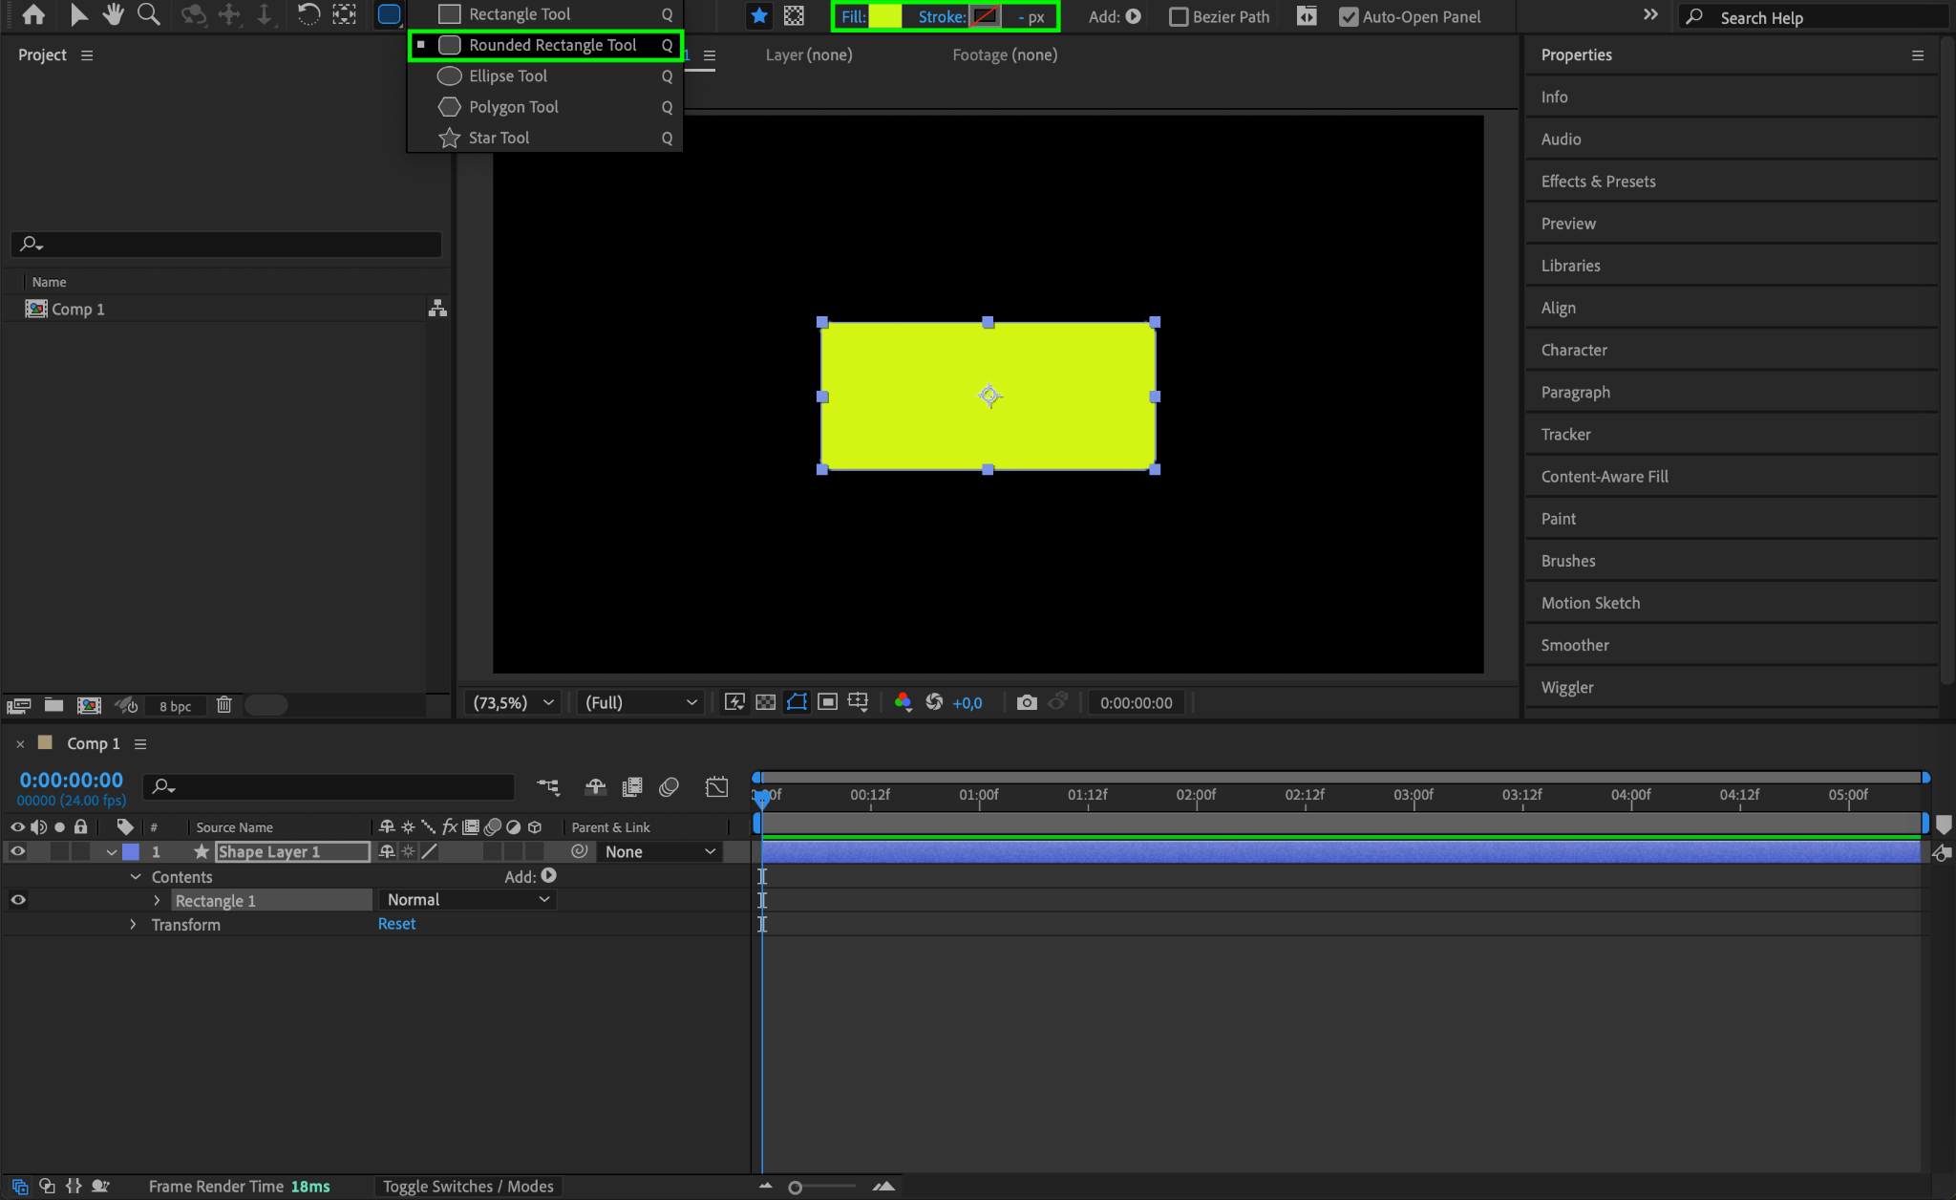Expand the Rectangle 1 group
The image size is (1956, 1200).
point(158,901)
